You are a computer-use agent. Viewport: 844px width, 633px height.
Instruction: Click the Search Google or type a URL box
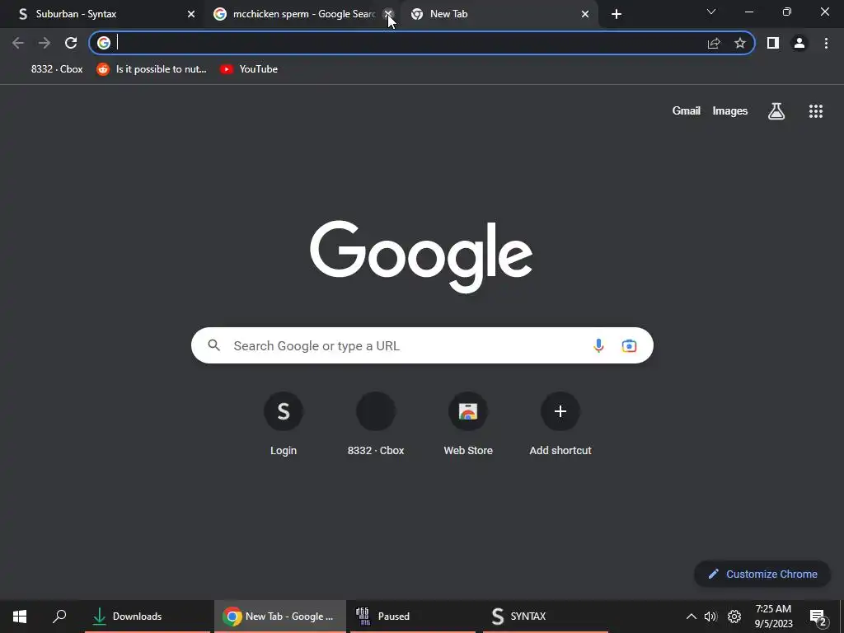tap(422, 345)
